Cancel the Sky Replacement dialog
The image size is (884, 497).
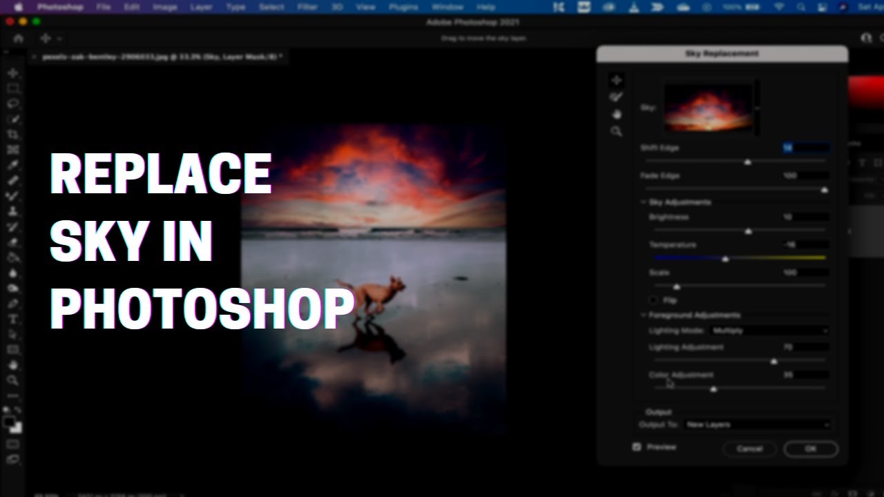tap(749, 449)
